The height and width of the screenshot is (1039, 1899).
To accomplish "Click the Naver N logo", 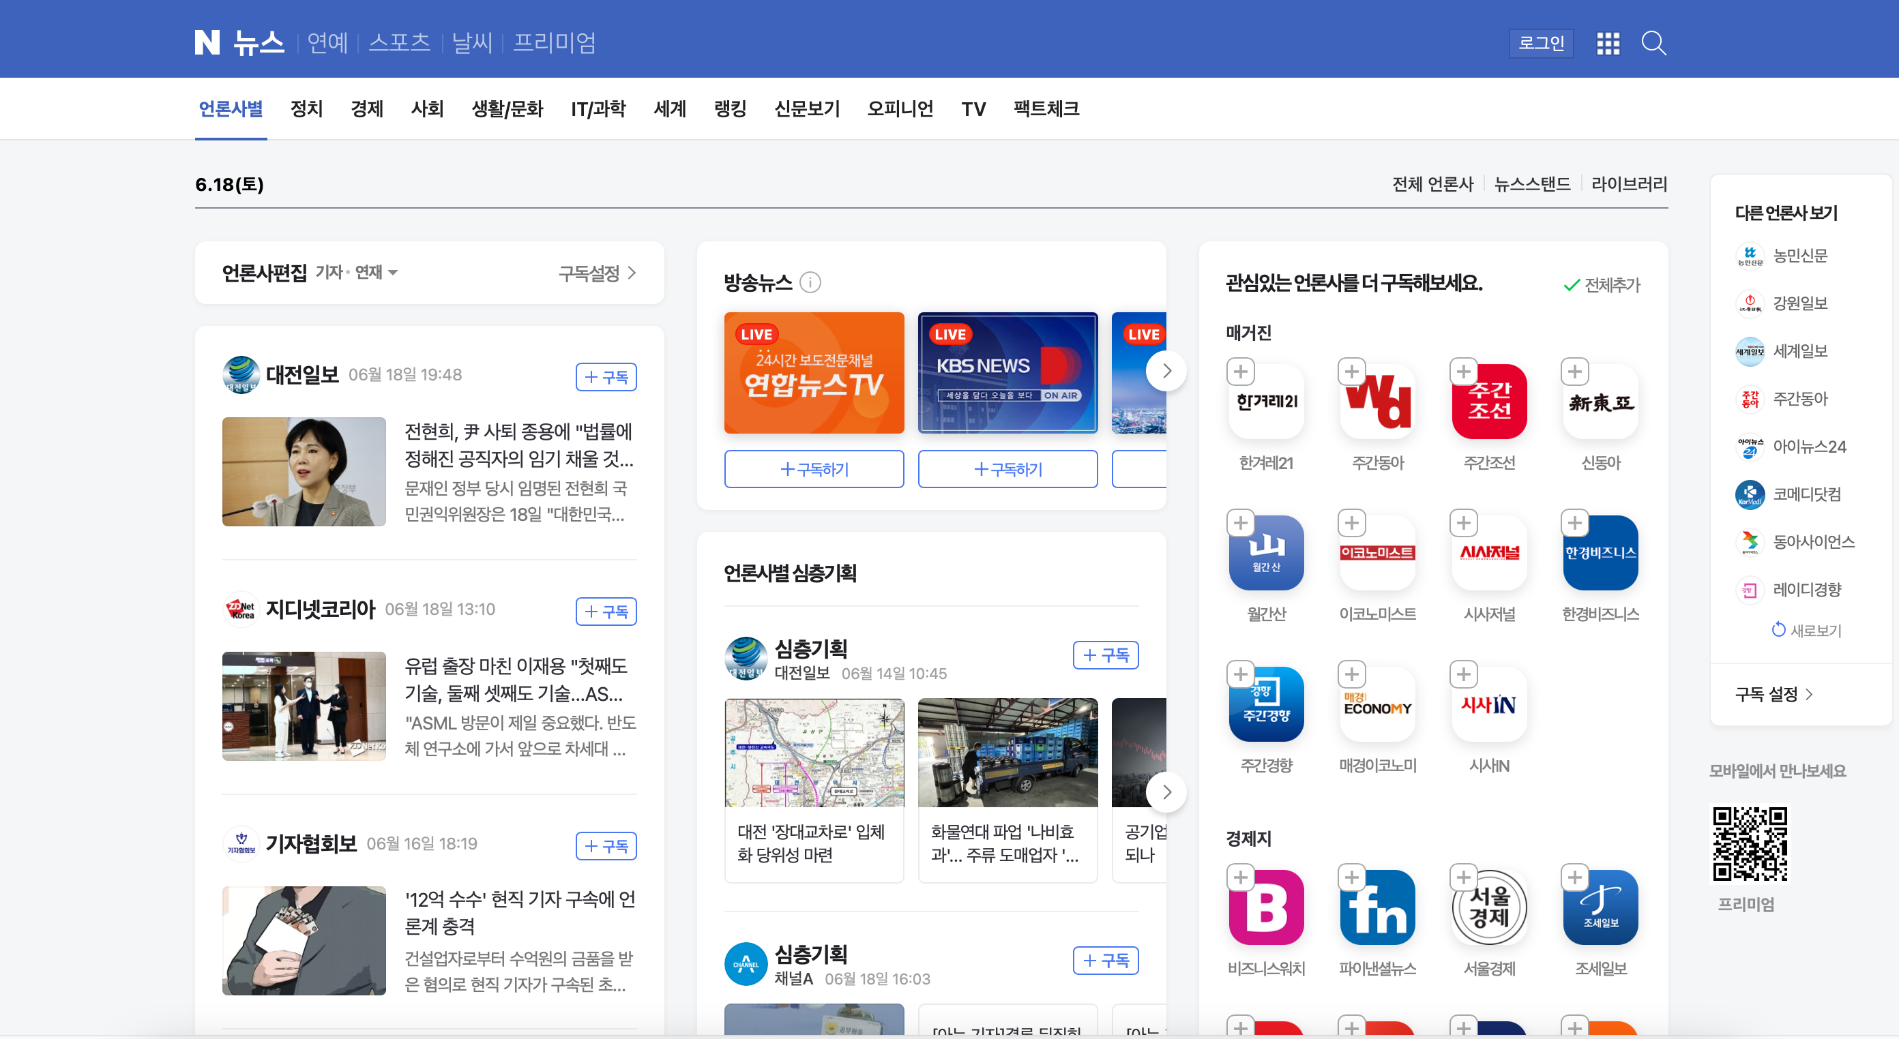I will 207,43.
